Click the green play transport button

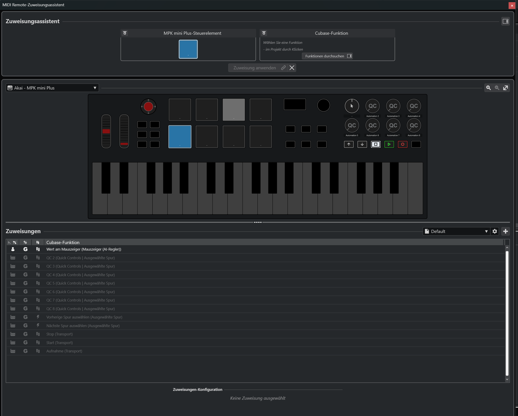389,144
